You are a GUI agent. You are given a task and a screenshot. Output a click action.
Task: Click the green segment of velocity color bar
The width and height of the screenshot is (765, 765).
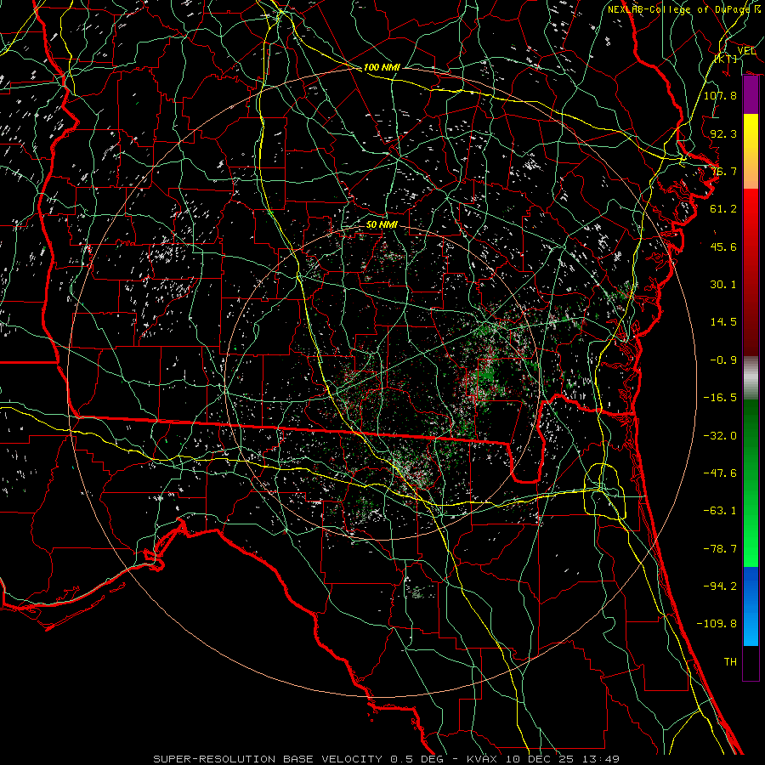point(751,483)
